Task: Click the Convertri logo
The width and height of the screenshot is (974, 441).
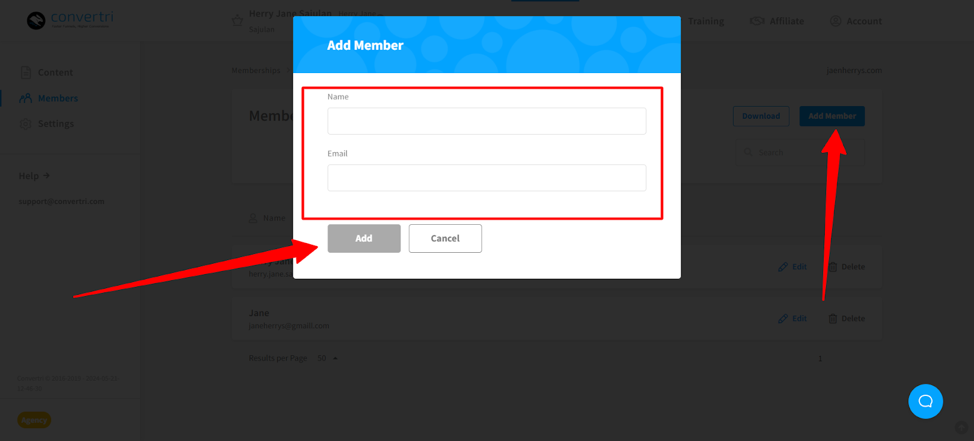Action: 70,20
